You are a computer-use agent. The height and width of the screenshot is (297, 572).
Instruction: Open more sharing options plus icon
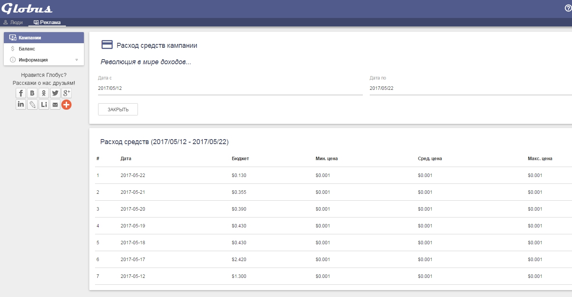pyautogui.click(x=67, y=104)
